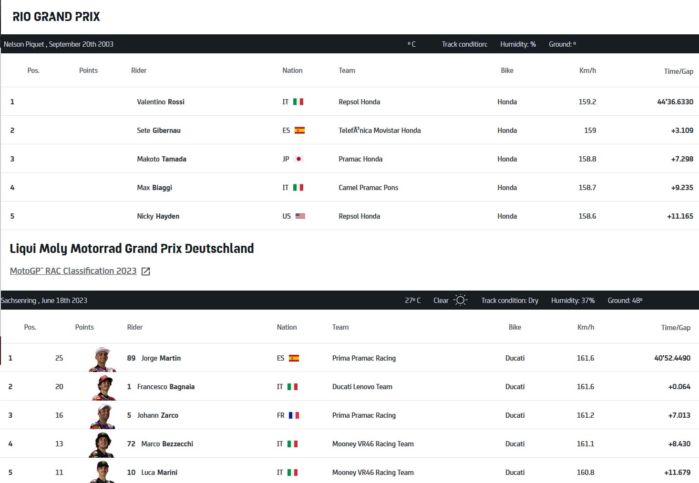The image size is (699, 483).
Task: Click the Telefónica Movistar Honda team name
Action: click(380, 131)
